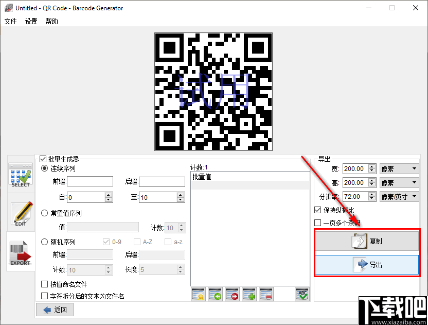Select the 随机序列 radio button
428x325 pixels.
point(44,242)
